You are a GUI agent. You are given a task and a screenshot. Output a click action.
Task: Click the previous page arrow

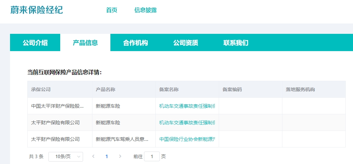click(x=93, y=156)
